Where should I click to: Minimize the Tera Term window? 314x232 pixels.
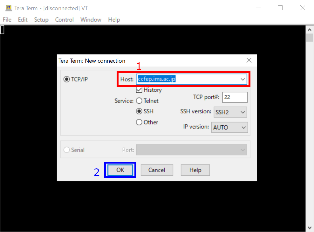pyautogui.click(x=258, y=8)
